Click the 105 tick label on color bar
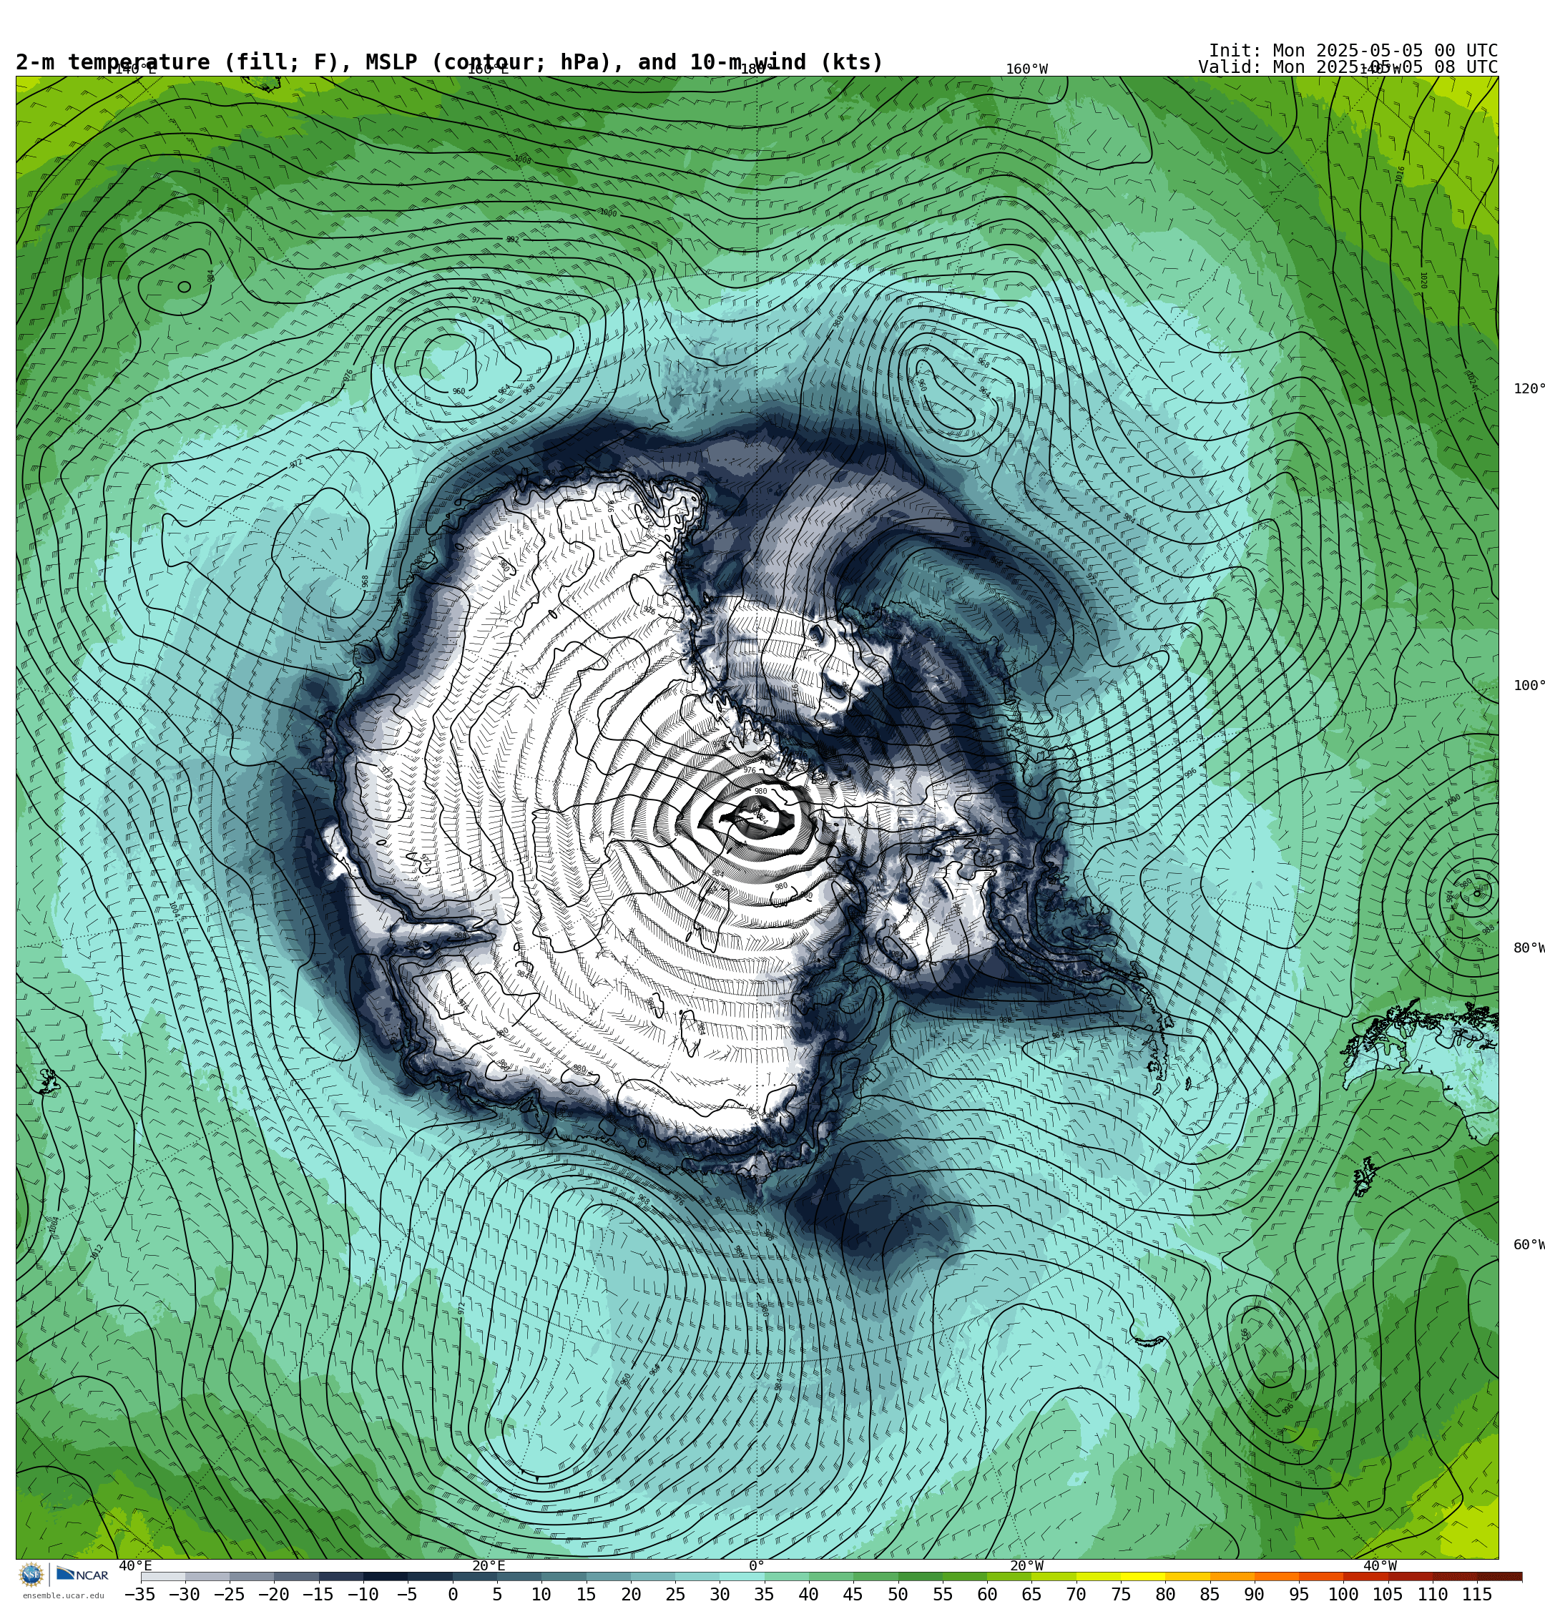 coord(1388,1595)
